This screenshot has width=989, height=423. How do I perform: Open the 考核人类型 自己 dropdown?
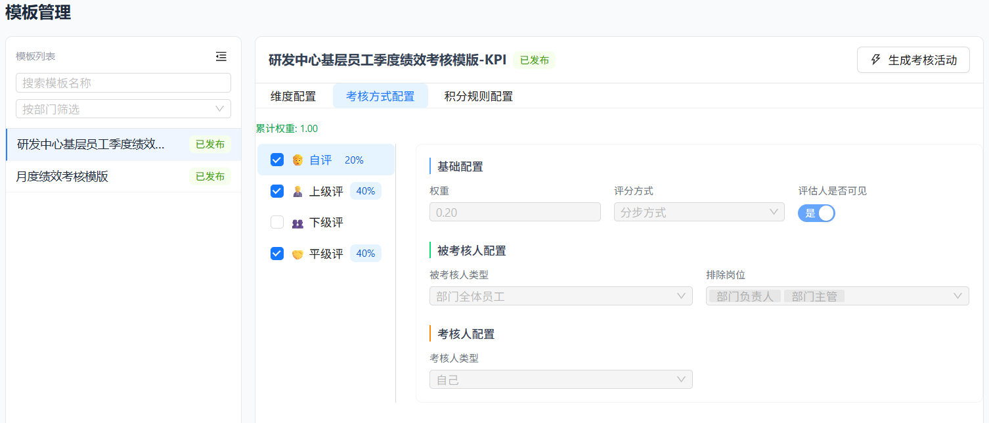coord(561,380)
